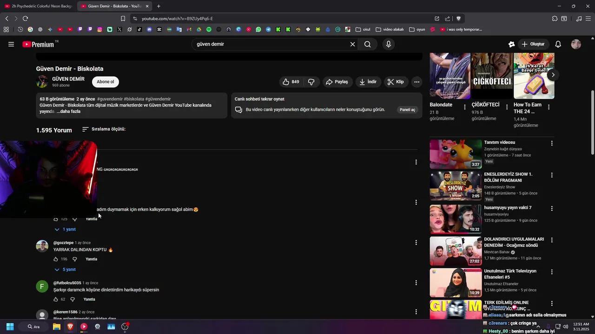The height and width of the screenshot is (334, 595).
Task: Open a new browser tab
Action: (159, 6)
